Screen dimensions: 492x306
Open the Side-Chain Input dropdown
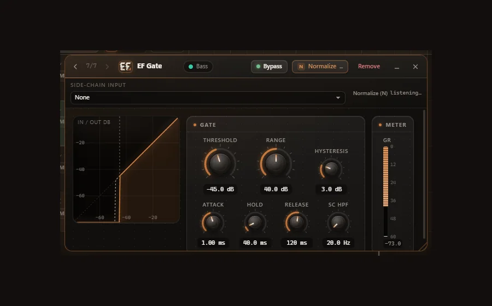pos(208,97)
